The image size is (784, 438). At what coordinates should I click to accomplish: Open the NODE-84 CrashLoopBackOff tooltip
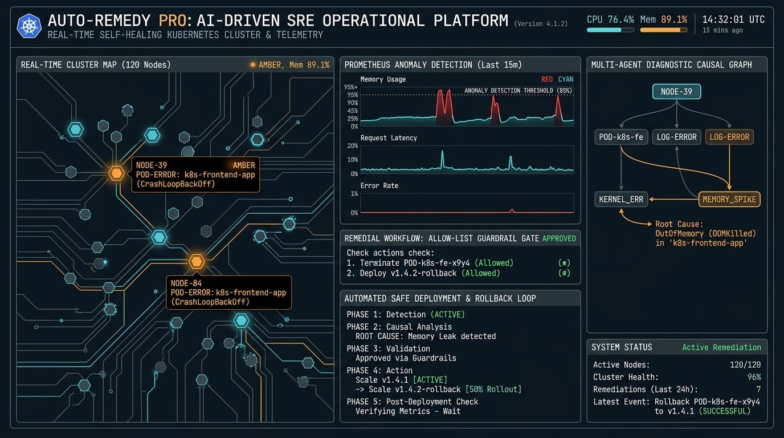click(228, 293)
